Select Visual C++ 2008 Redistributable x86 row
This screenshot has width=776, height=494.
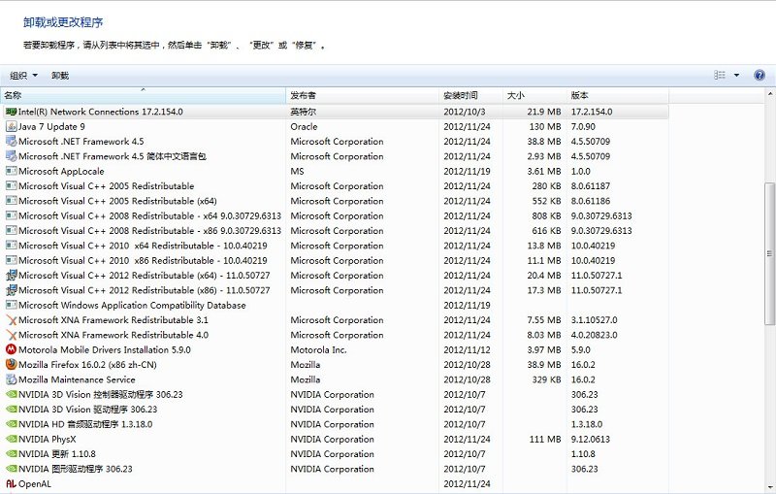[334, 231]
